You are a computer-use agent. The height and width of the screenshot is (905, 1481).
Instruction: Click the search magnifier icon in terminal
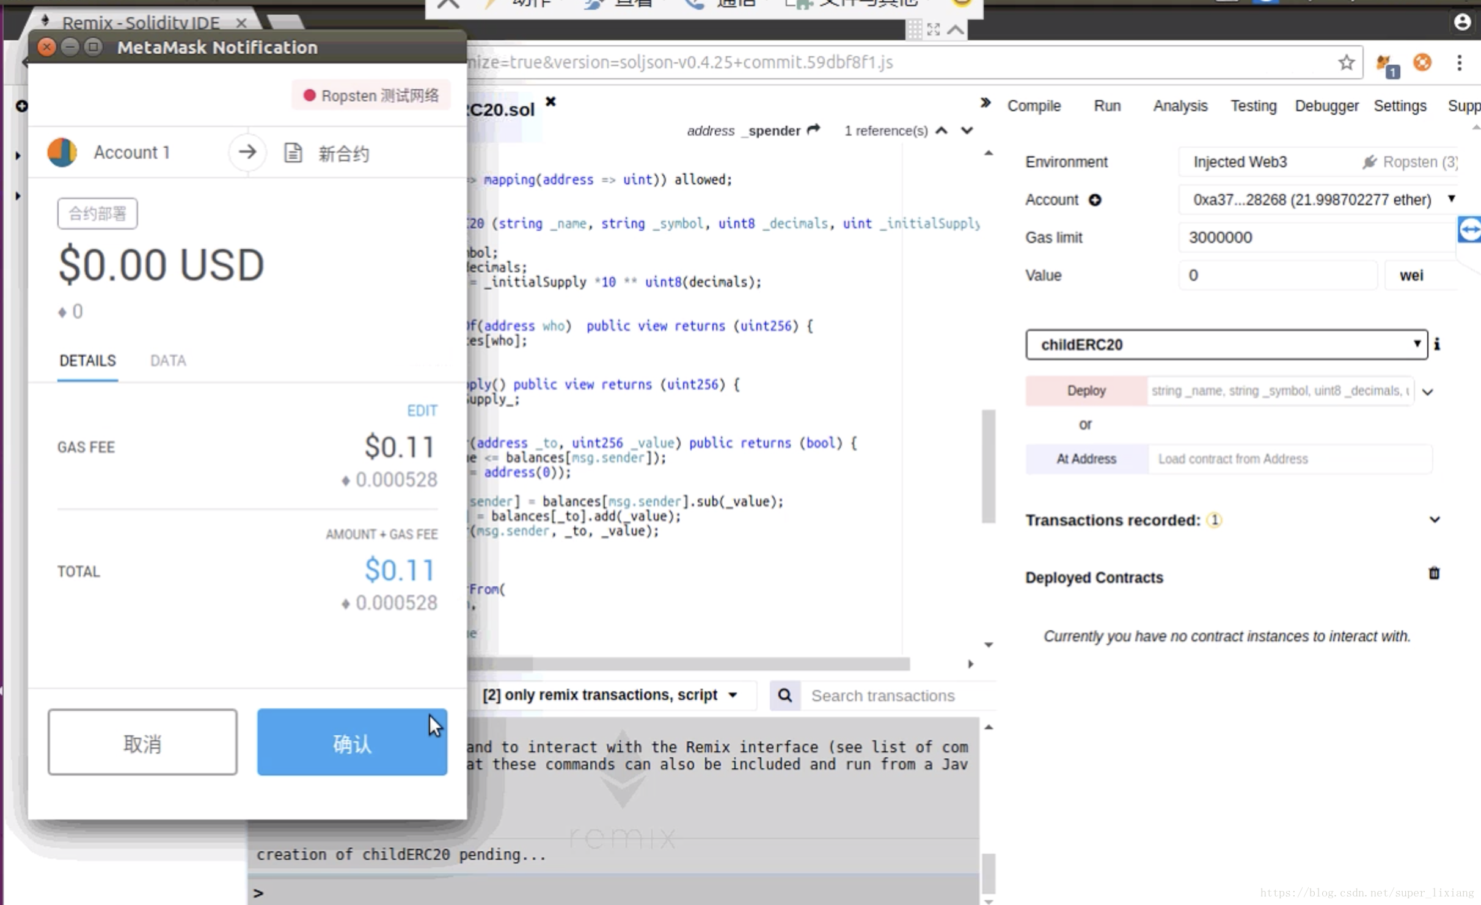point(785,695)
